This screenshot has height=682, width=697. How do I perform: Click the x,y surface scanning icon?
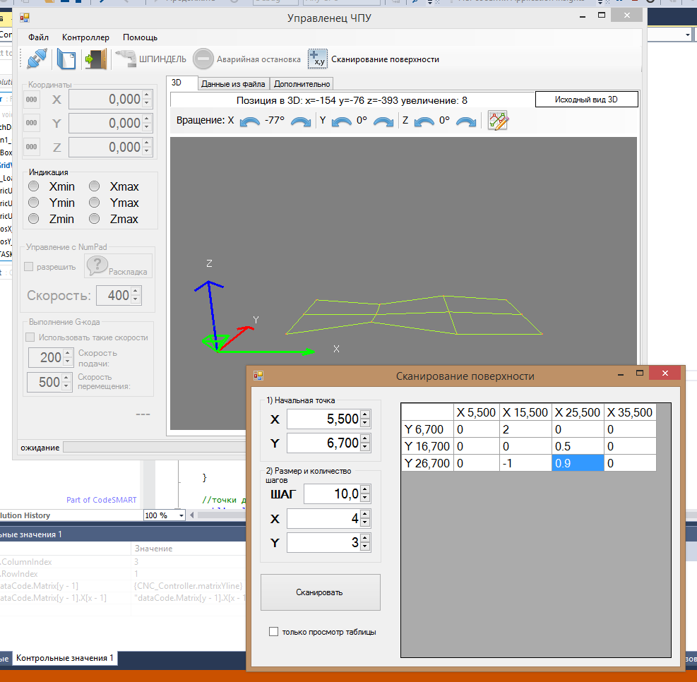(317, 59)
